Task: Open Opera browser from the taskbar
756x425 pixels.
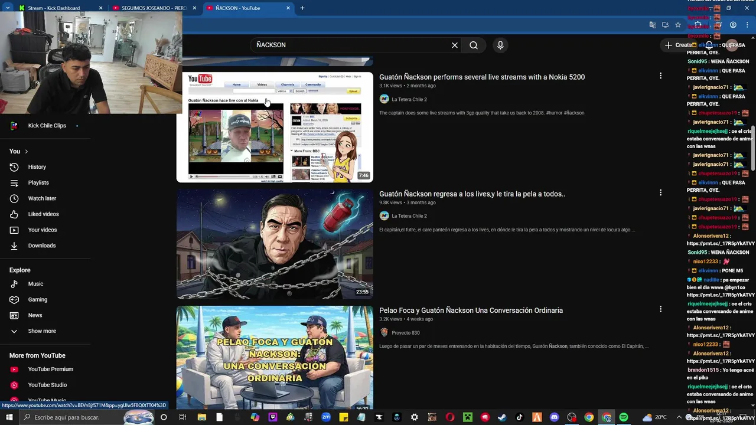Action: pos(450,417)
